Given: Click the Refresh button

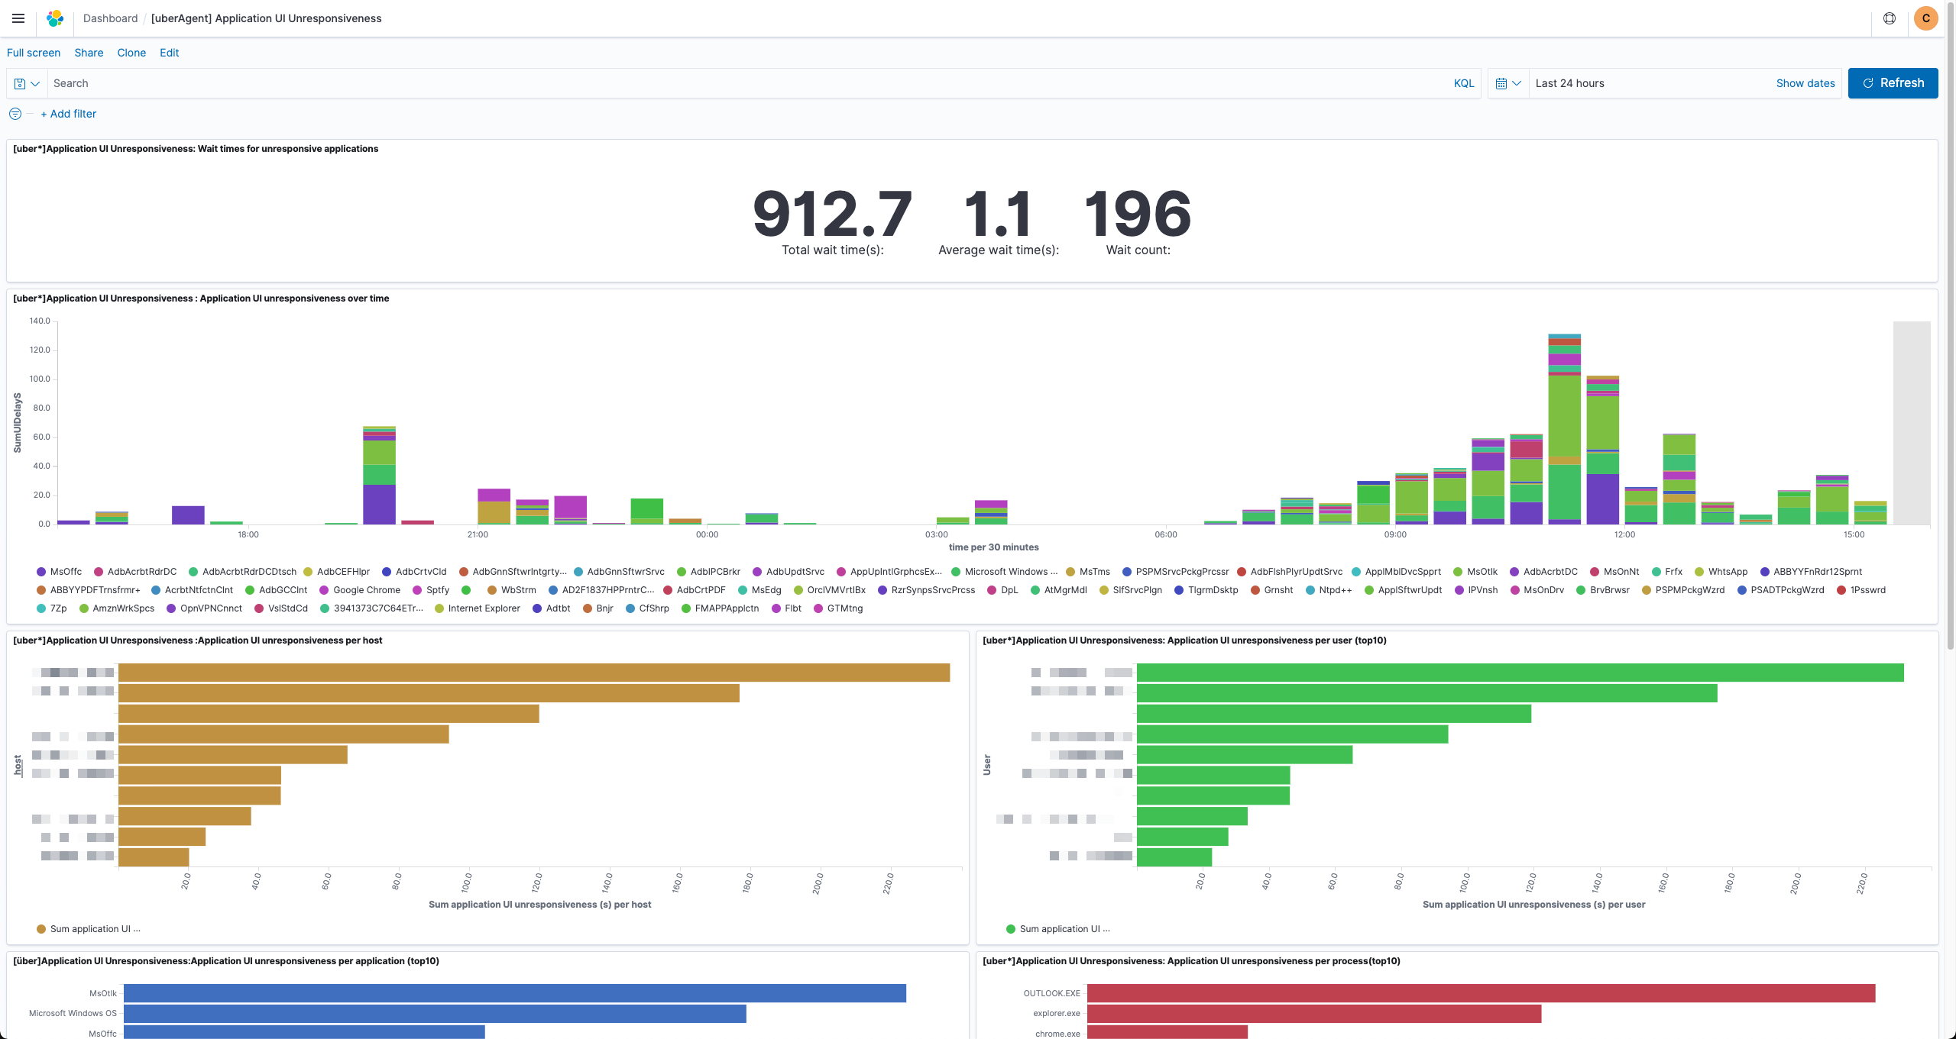Looking at the screenshot, I should [x=1893, y=83].
